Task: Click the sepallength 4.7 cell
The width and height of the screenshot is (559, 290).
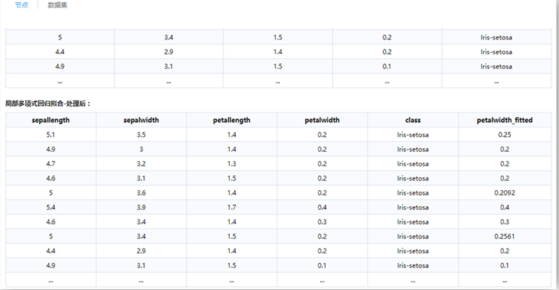Action: coord(51,164)
